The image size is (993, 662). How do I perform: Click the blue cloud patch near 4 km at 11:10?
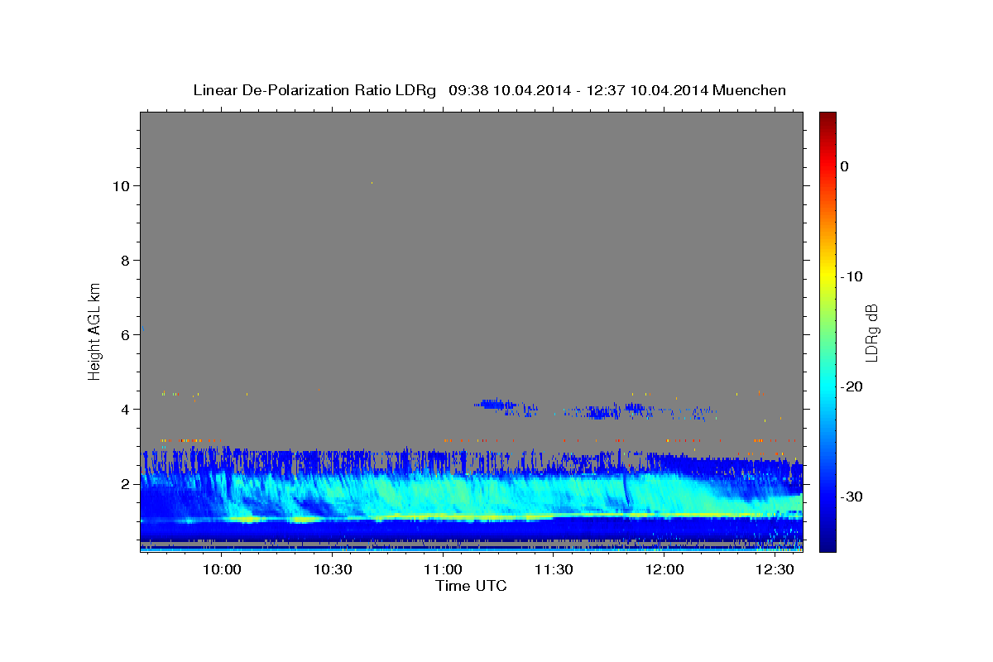coord(496,405)
